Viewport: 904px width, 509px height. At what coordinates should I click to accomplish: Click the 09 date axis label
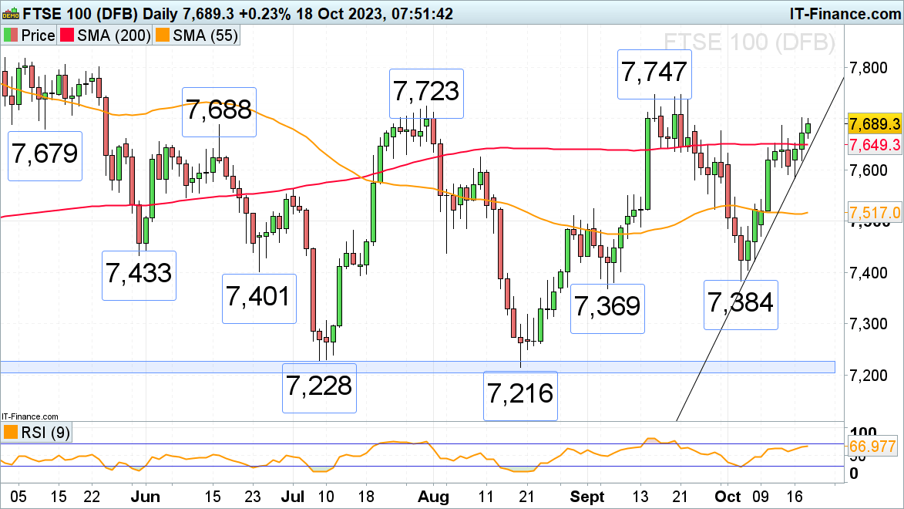(761, 497)
